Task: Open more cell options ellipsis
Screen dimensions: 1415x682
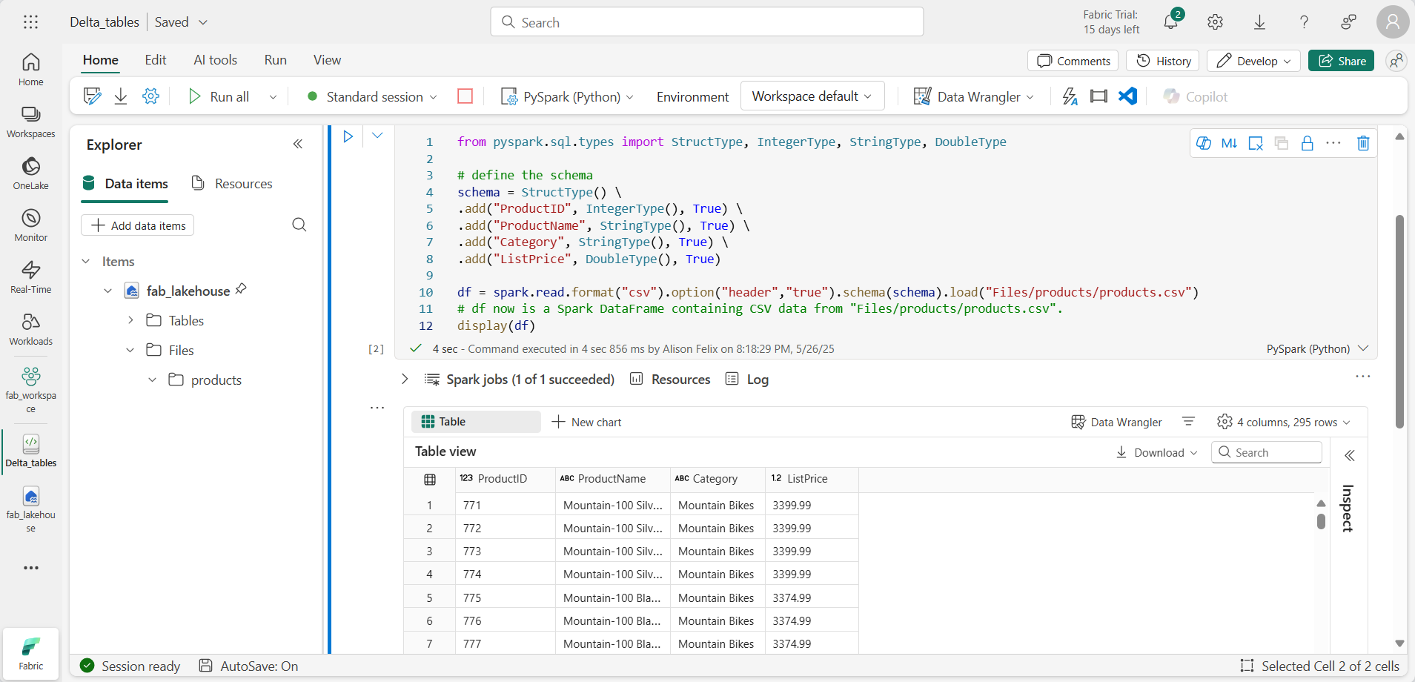Action: 1333,143
